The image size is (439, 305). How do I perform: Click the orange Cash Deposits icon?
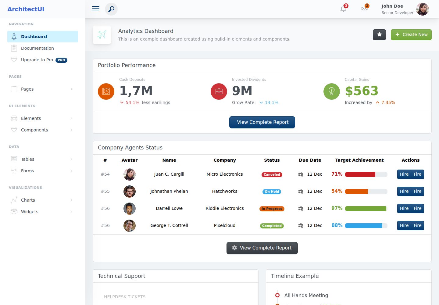tap(106, 91)
